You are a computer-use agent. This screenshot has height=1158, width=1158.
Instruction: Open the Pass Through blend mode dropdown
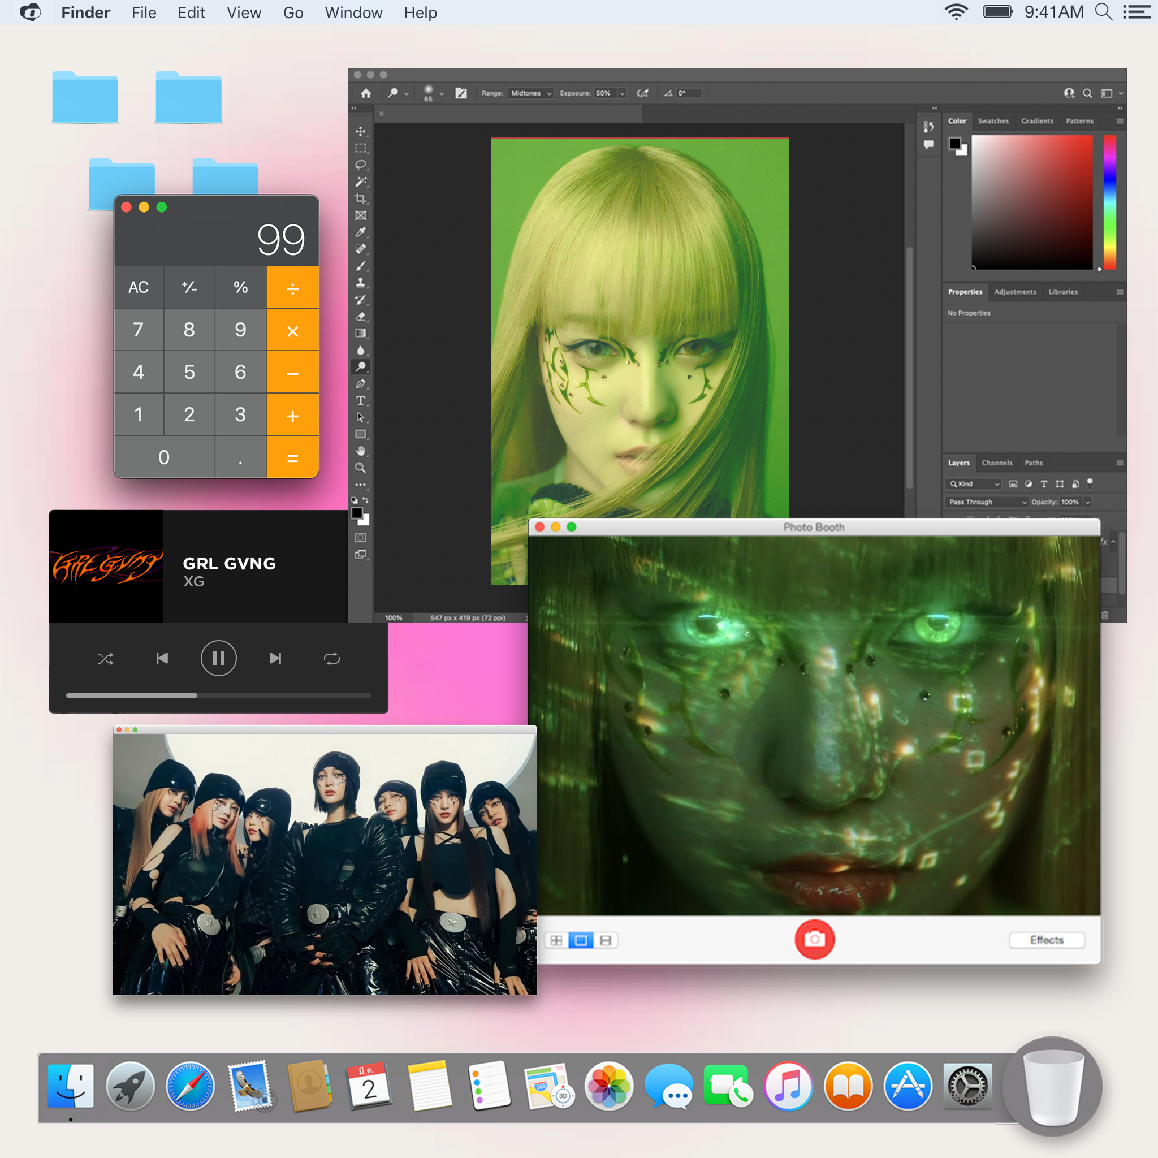[x=987, y=502]
